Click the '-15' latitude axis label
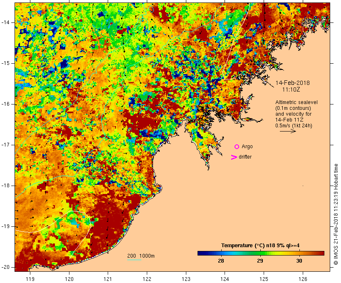Screen dimensions: 341x283 pyautogui.click(x=5, y=63)
